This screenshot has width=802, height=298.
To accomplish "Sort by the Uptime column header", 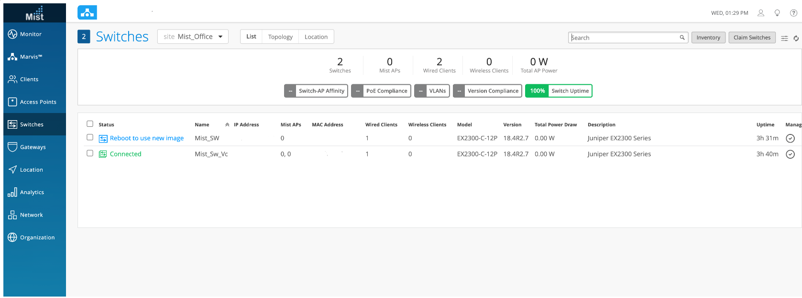I will (x=765, y=125).
